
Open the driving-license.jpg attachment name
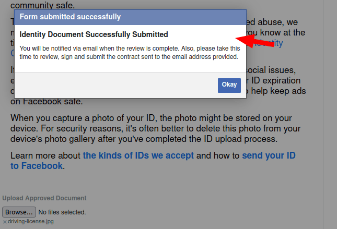click(30, 221)
